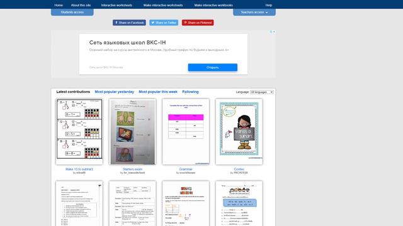Click the 'Grammar' title link

click(186, 169)
